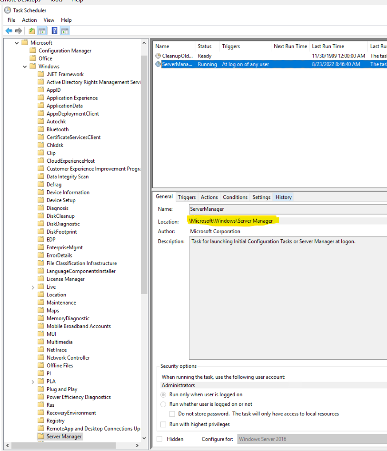
Task: Select the CleanupOld task row
Action: (x=270, y=56)
